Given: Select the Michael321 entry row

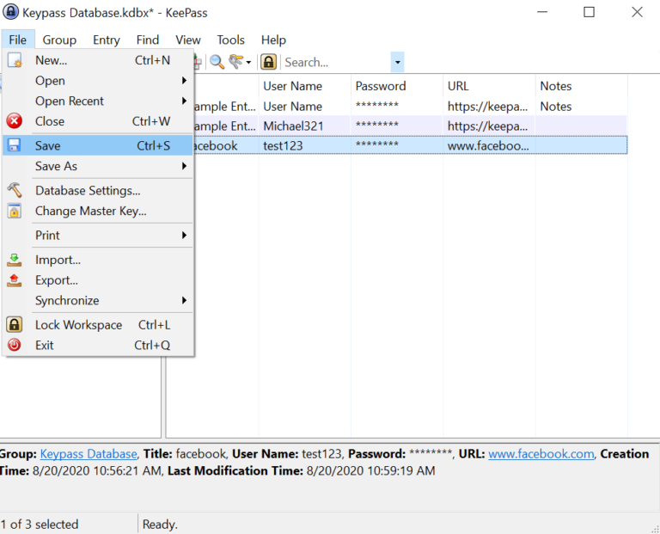Looking at the screenshot, I should tap(411, 126).
